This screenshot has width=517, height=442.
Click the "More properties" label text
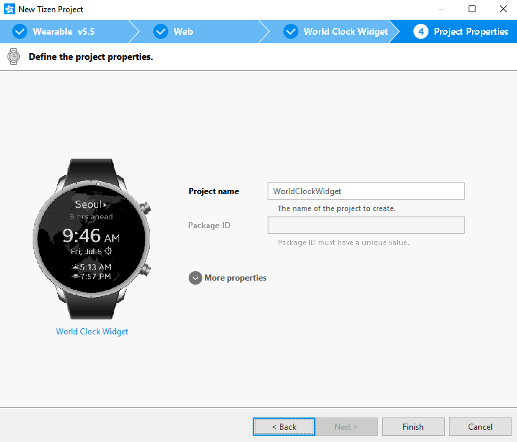click(x=235, y=278)
